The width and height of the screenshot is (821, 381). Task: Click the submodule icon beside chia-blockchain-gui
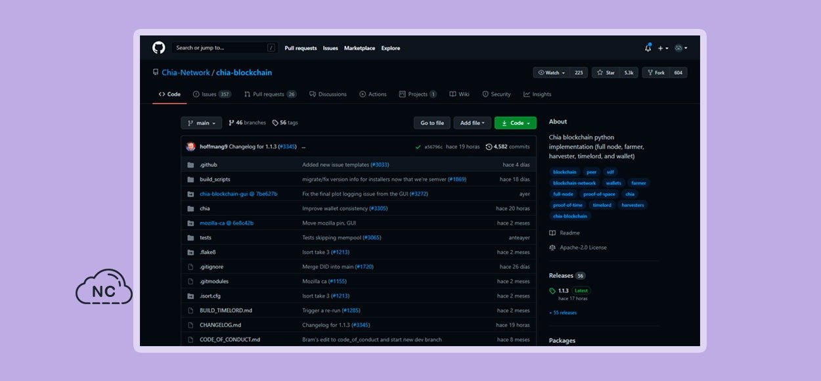click(190, 194)
